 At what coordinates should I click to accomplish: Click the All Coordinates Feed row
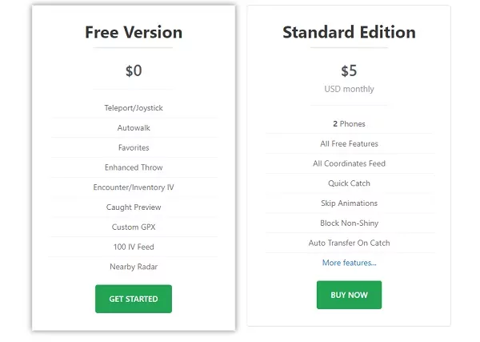tap(349, 163)
